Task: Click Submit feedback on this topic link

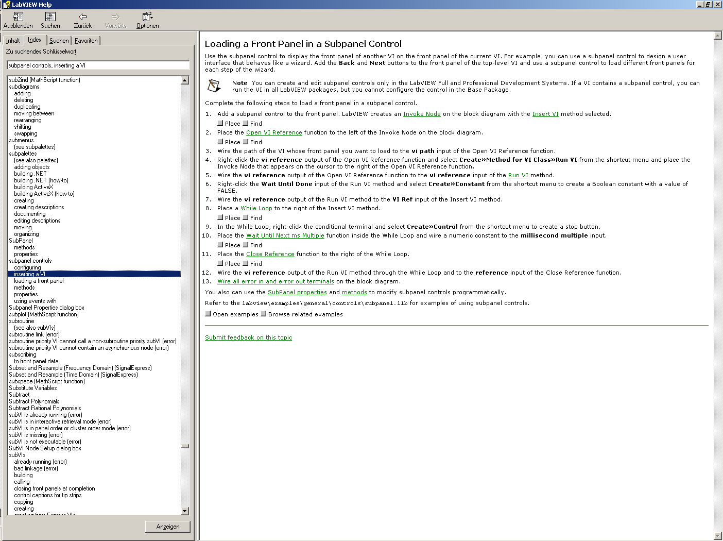Action: (248, 338)
